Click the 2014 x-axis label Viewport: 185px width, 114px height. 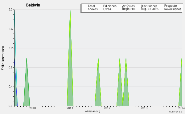[x=182, y=108]
